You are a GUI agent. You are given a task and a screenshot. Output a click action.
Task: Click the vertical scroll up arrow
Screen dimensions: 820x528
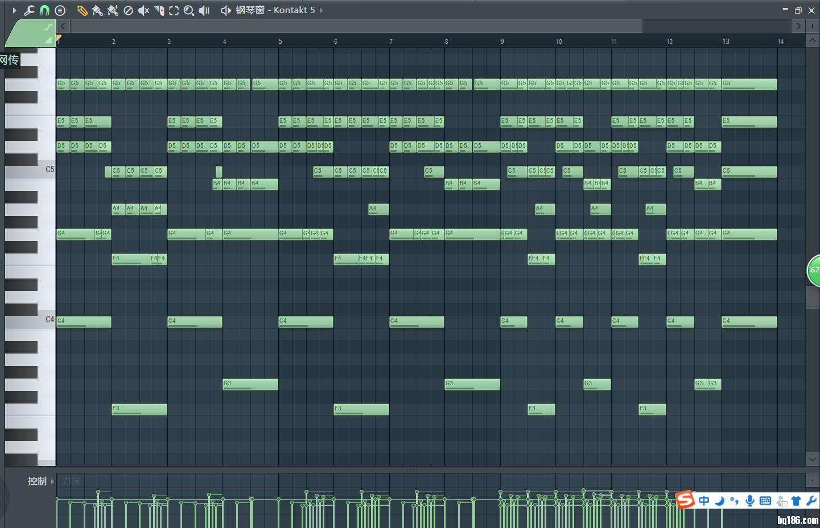tap(812, 41)
